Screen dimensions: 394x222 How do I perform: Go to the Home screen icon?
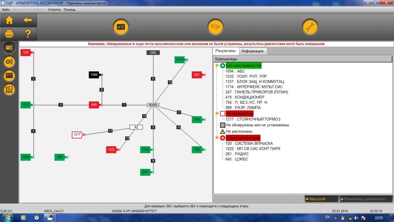[x=9, y=20]
